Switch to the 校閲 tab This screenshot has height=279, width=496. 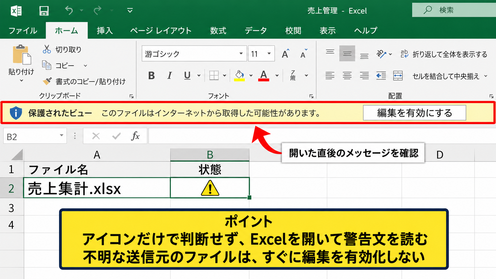coord(293,31)
